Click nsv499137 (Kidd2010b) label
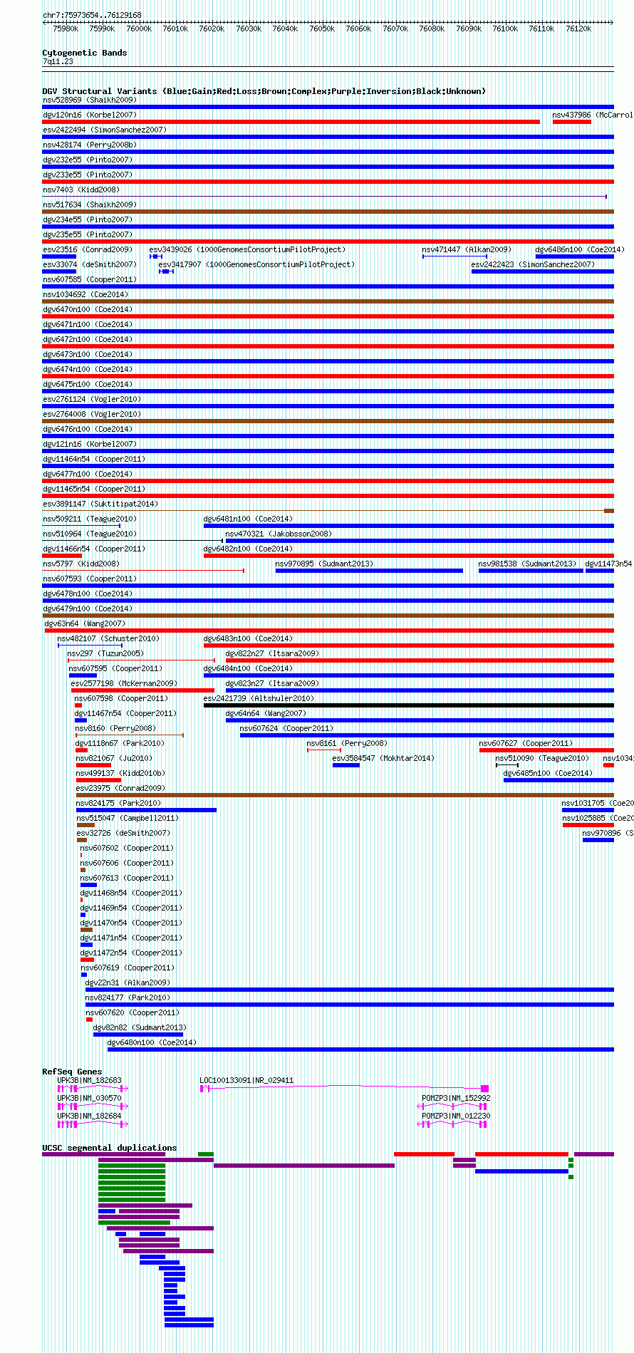Screen dimensions: 634x1353 point(120,773)
